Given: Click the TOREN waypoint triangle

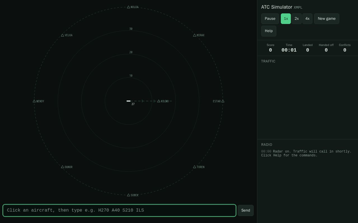Looking at the screenshot, I should pyautogui.click(x=194, y=167).
